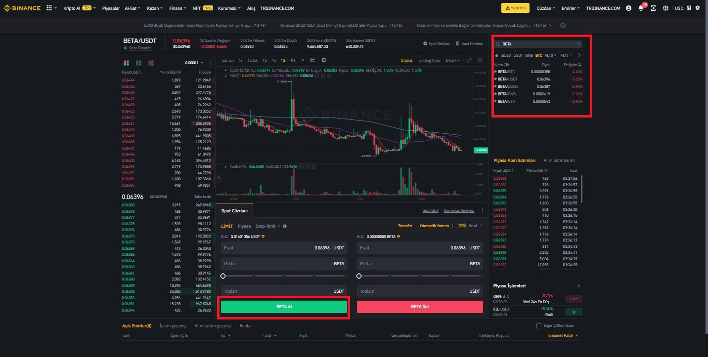Open the Stop-limit order type dropdown
The height and width of the screenshot is (357, 708).
(267, 226)
